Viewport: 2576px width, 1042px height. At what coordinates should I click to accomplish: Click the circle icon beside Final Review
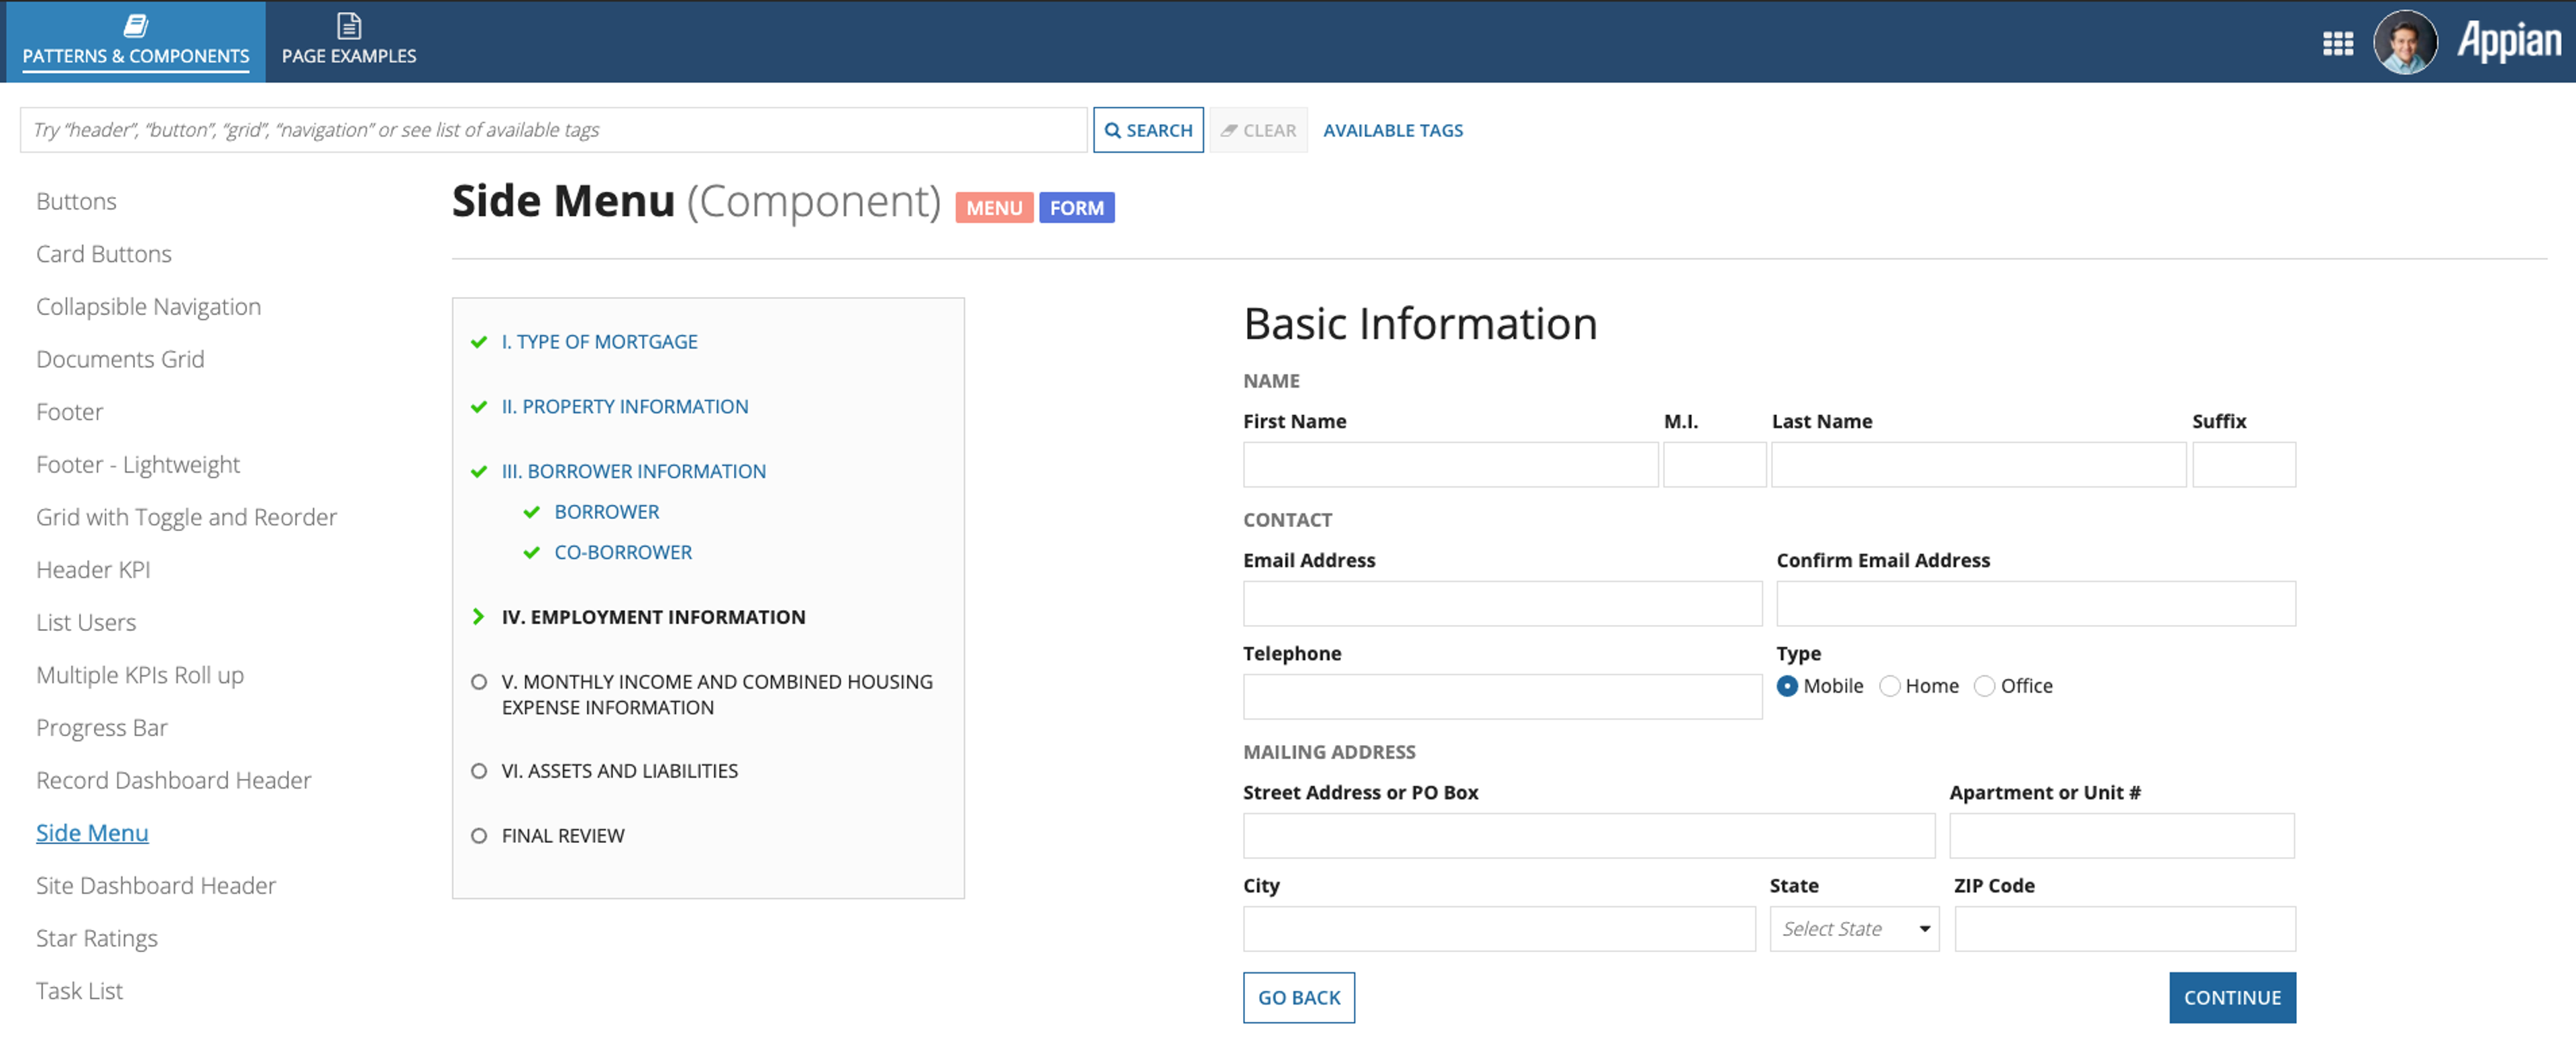tap(479, 836)
